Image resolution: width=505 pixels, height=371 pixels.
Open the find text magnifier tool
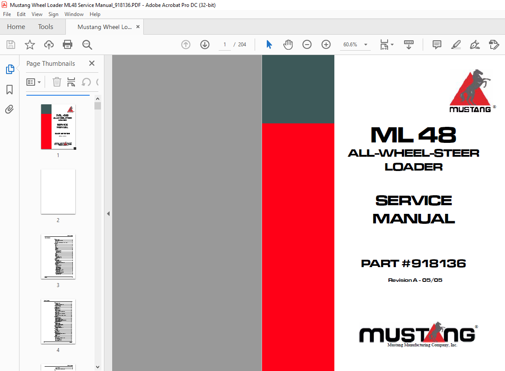87,45
